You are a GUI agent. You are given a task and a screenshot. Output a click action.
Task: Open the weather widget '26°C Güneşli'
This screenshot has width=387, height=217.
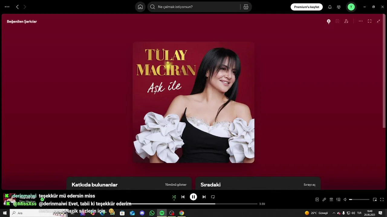[x=316, y=213]
